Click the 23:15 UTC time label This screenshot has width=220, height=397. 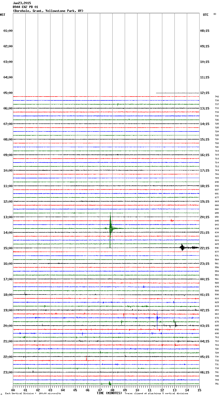[x=205, y=264]
